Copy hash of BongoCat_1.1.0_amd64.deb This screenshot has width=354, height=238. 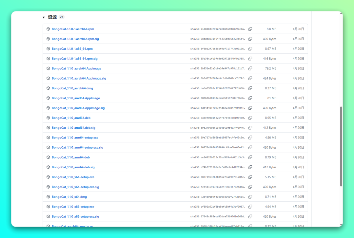pyautogui.click(x=250, y=118)
